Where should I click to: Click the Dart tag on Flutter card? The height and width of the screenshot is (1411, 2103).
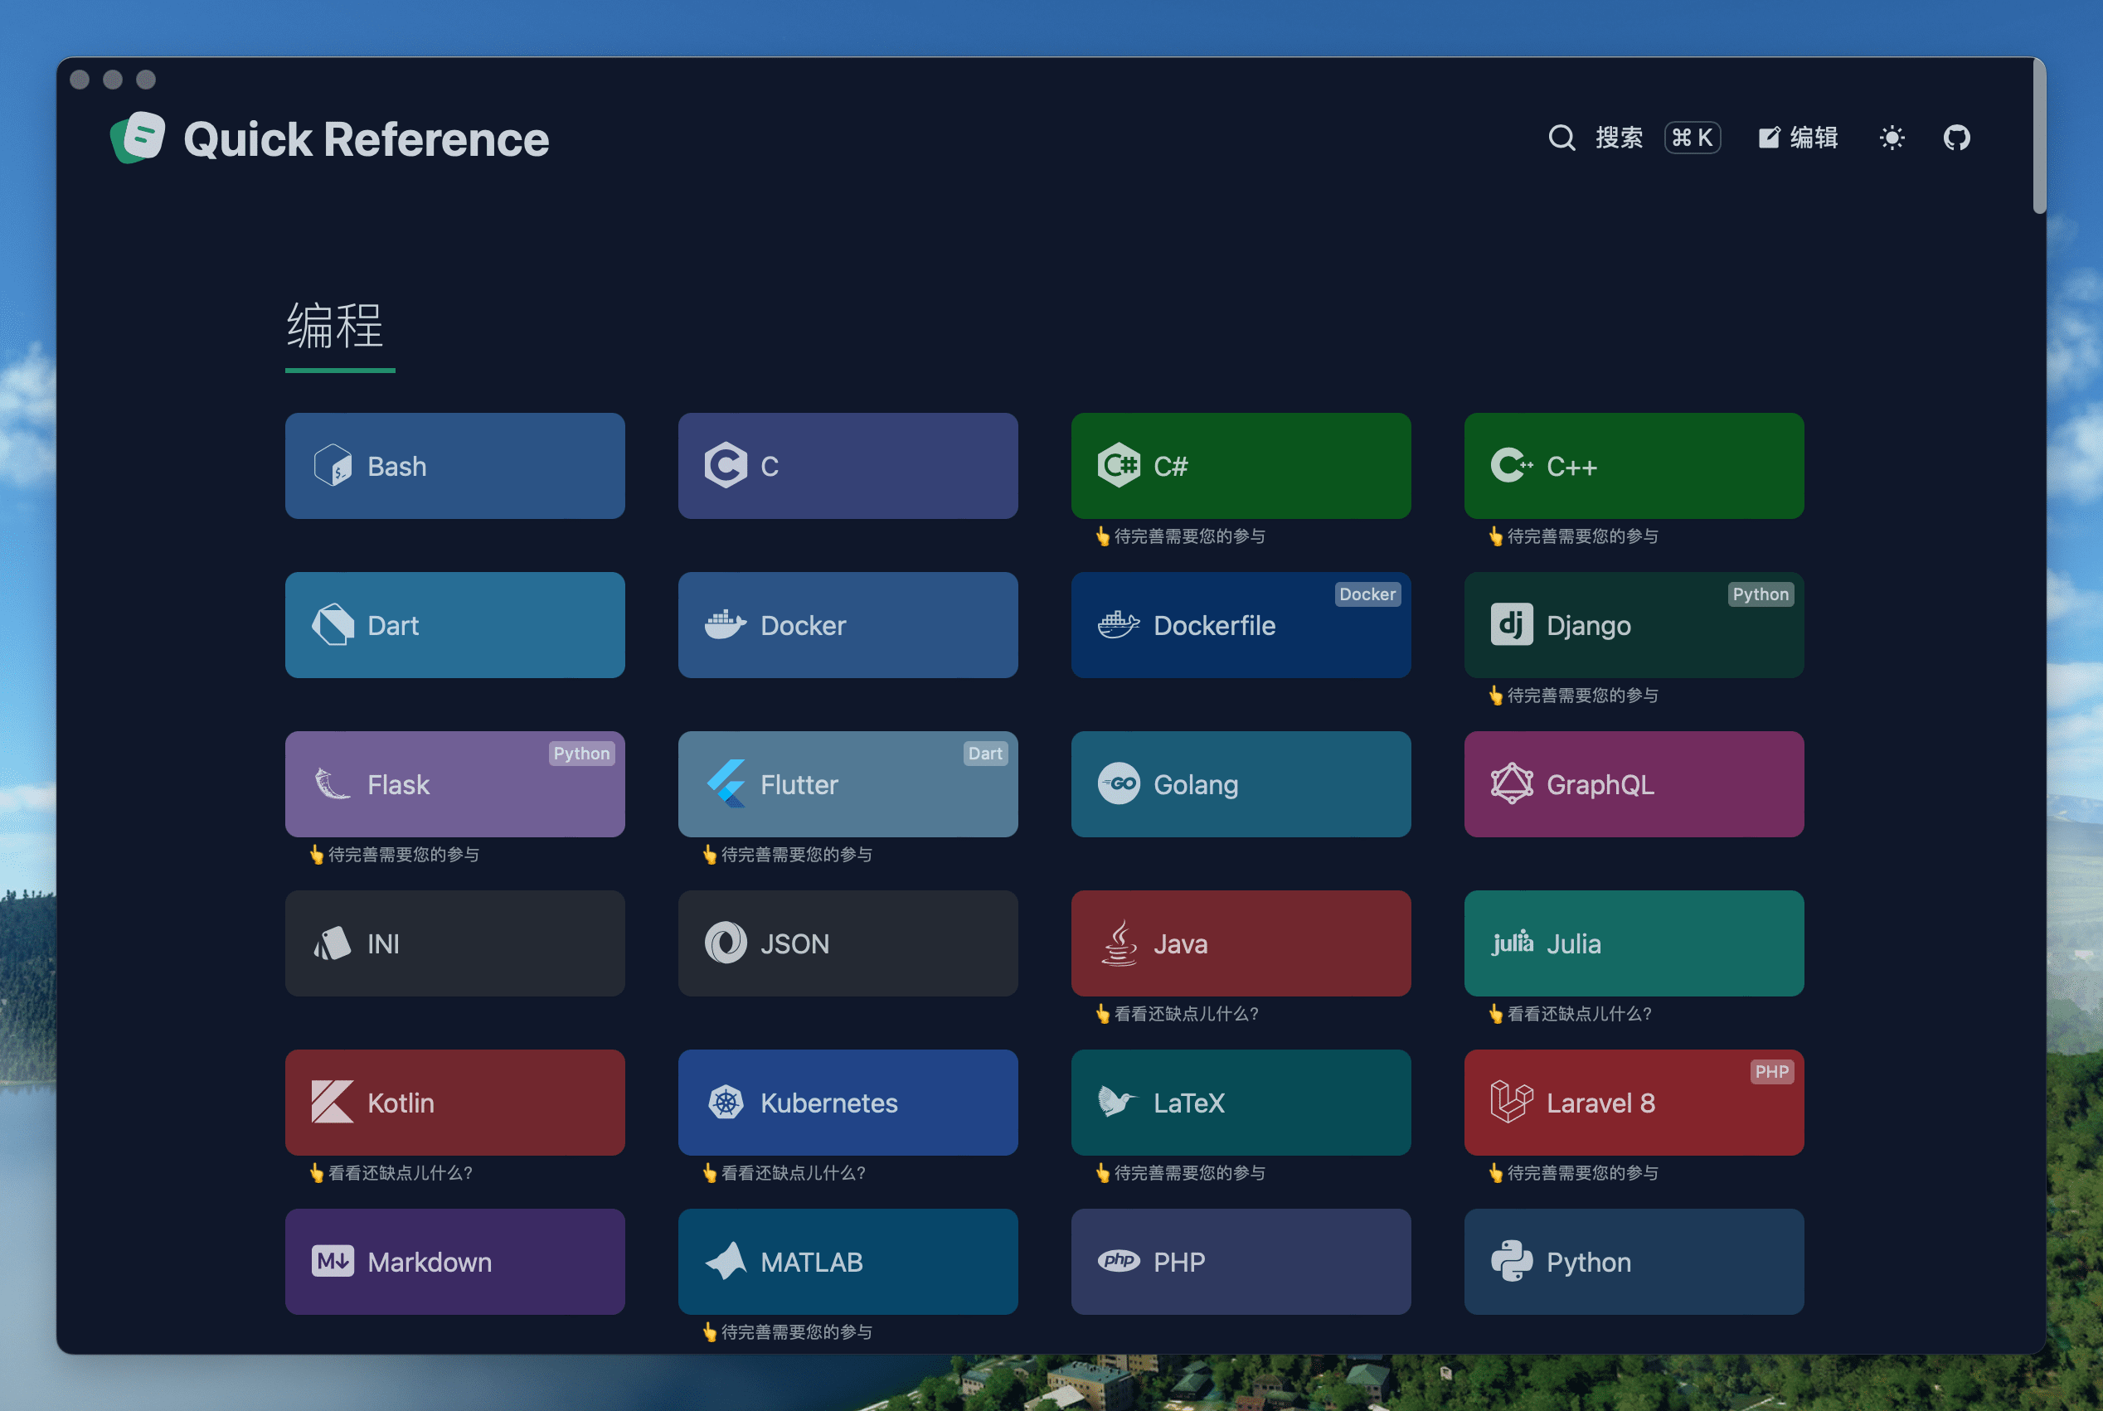tap(984, 754)
